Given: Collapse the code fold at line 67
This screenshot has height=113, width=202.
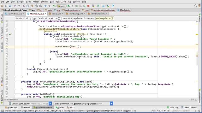Looking at the screenshot, I should point(15,29).
